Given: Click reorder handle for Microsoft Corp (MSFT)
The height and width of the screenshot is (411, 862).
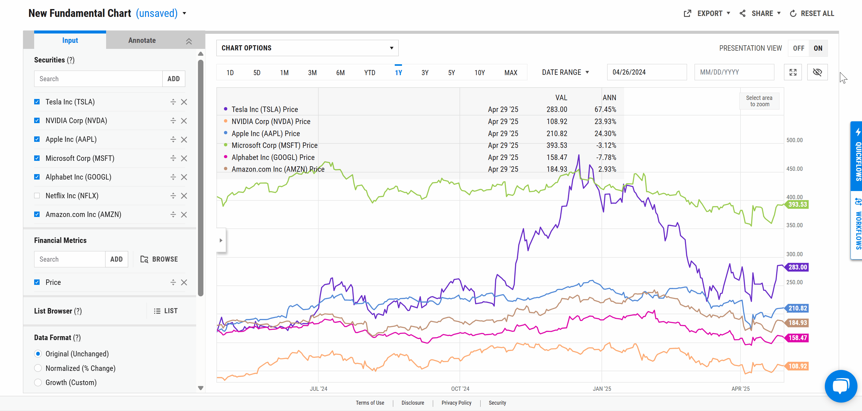Looking at the screenshot, I should pos(173,158).
